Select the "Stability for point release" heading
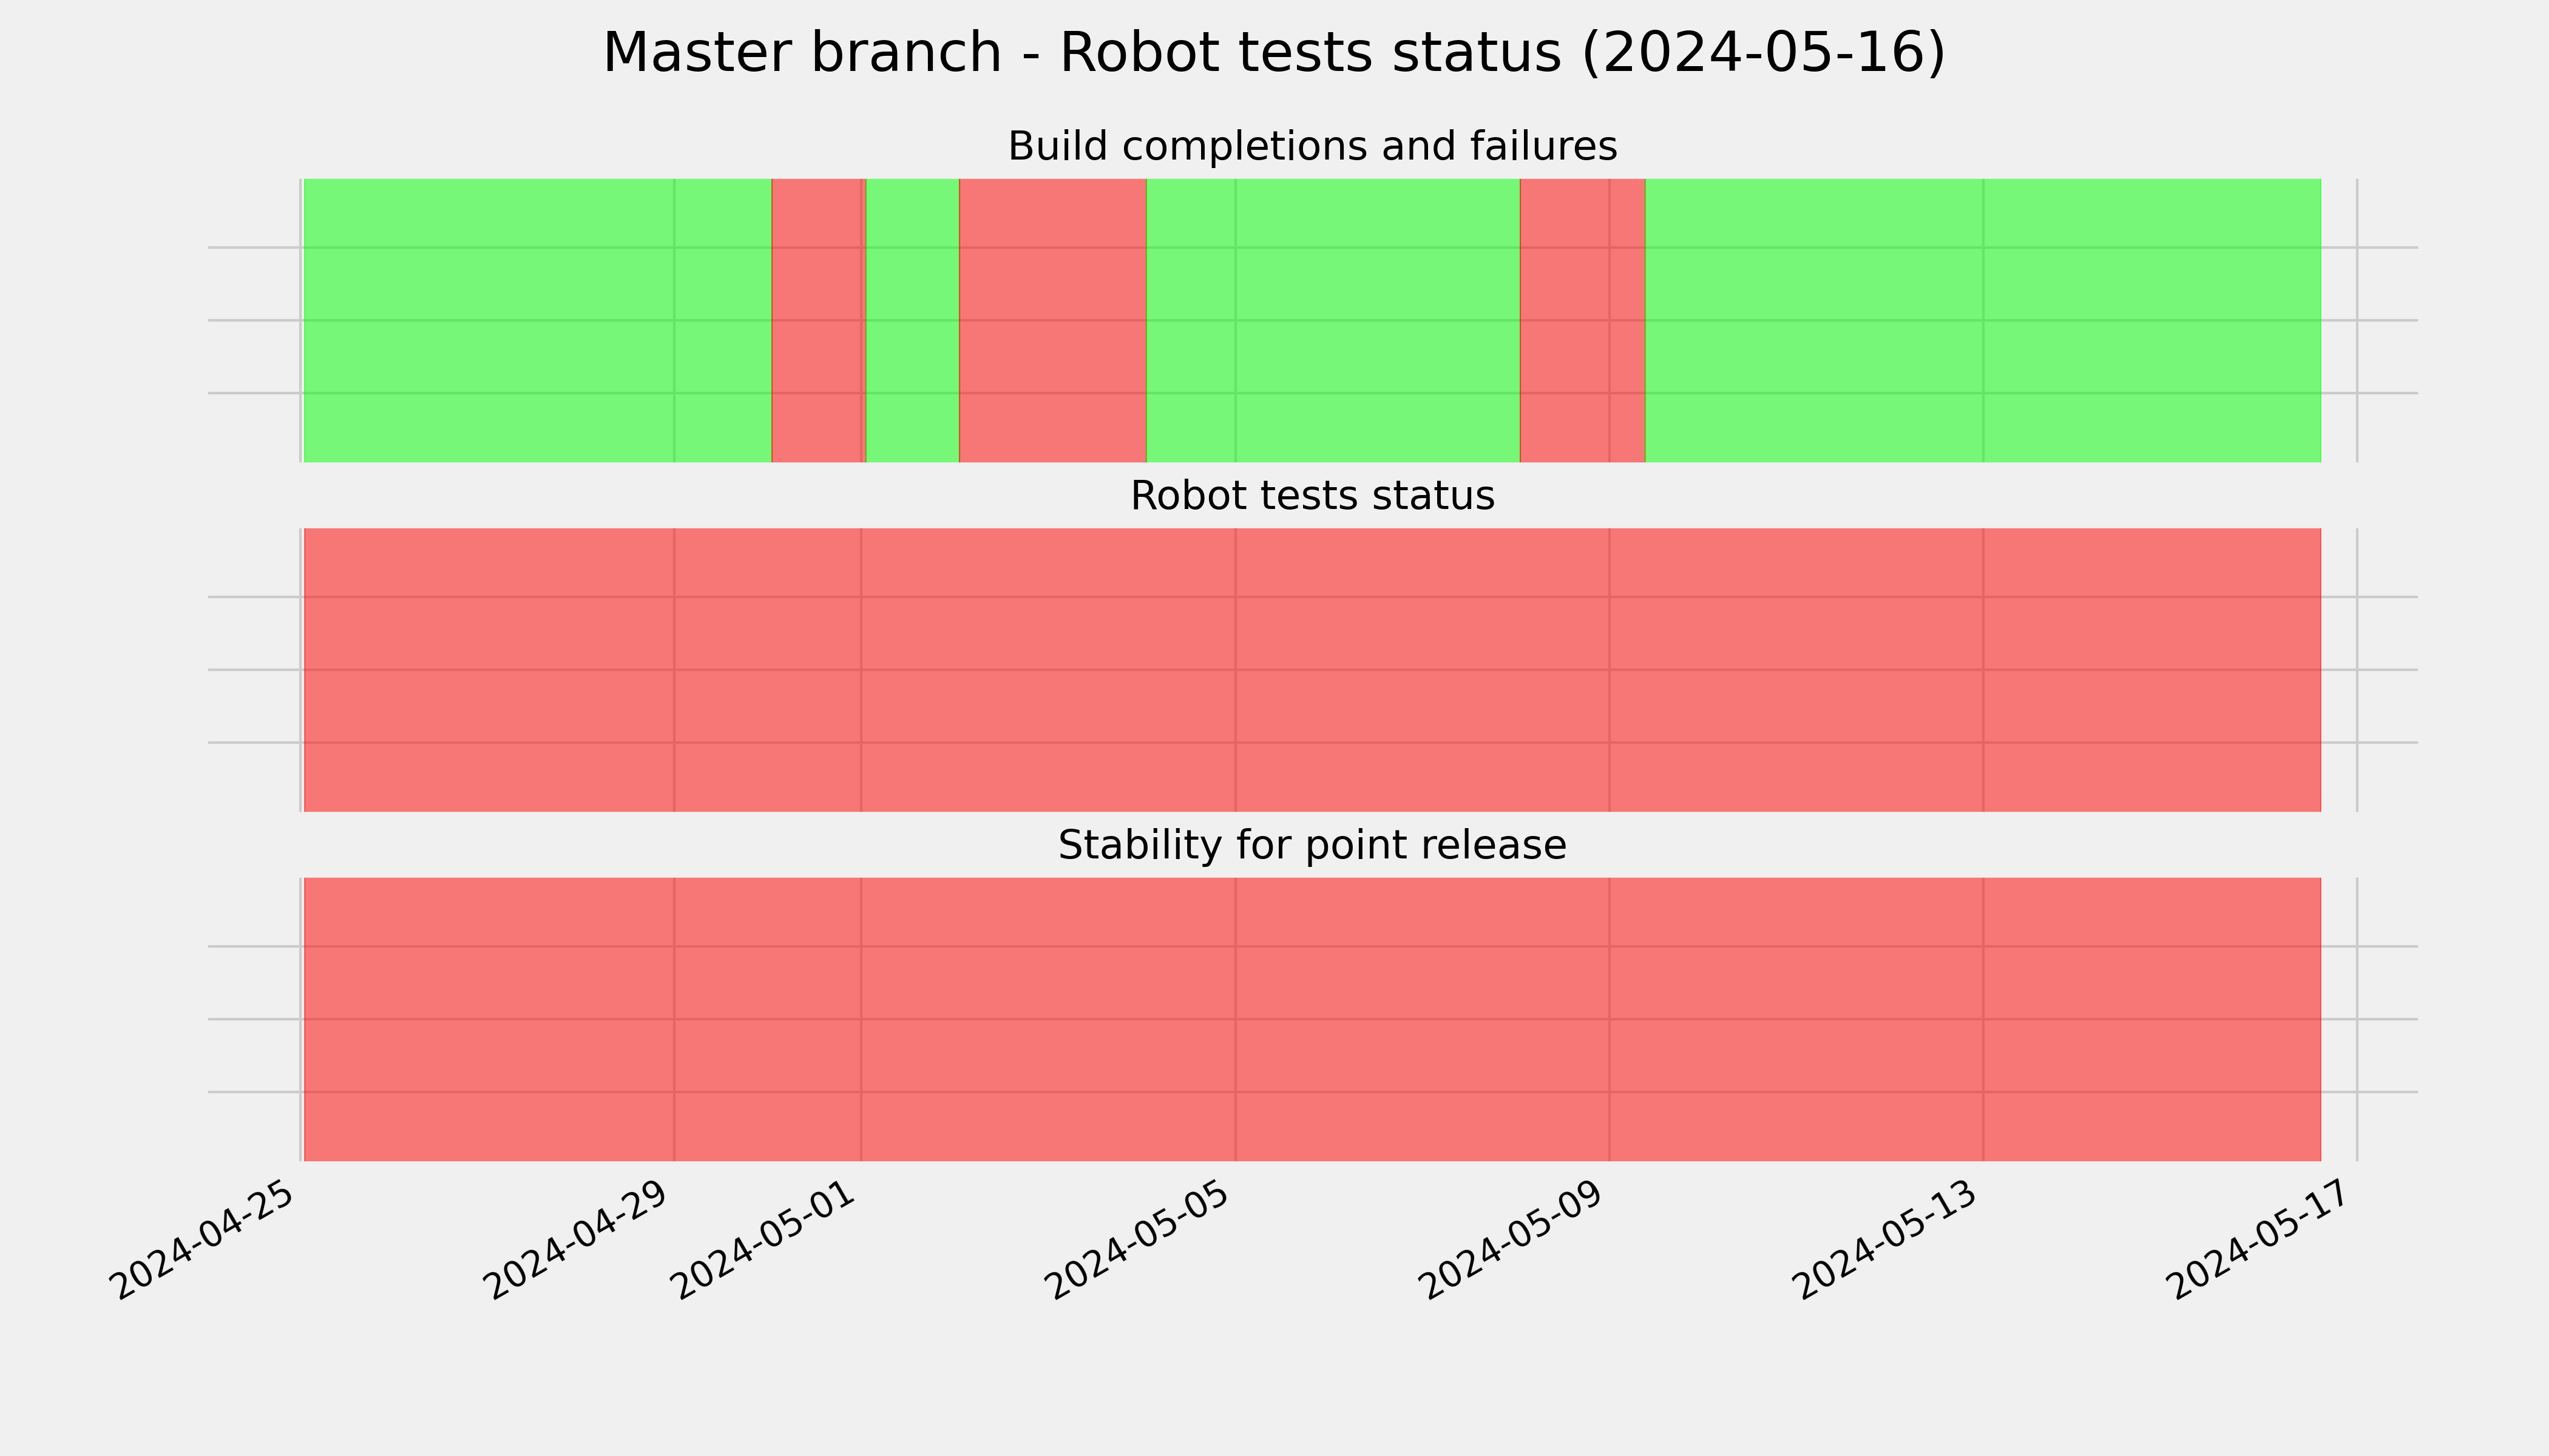This screenshot has width=2549, height=1456. (1312, 845)
